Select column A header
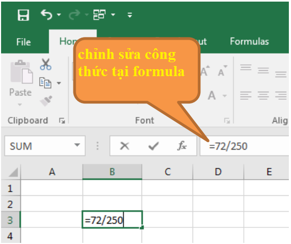This screenshot has height=244, width=291. coord(52,172)
